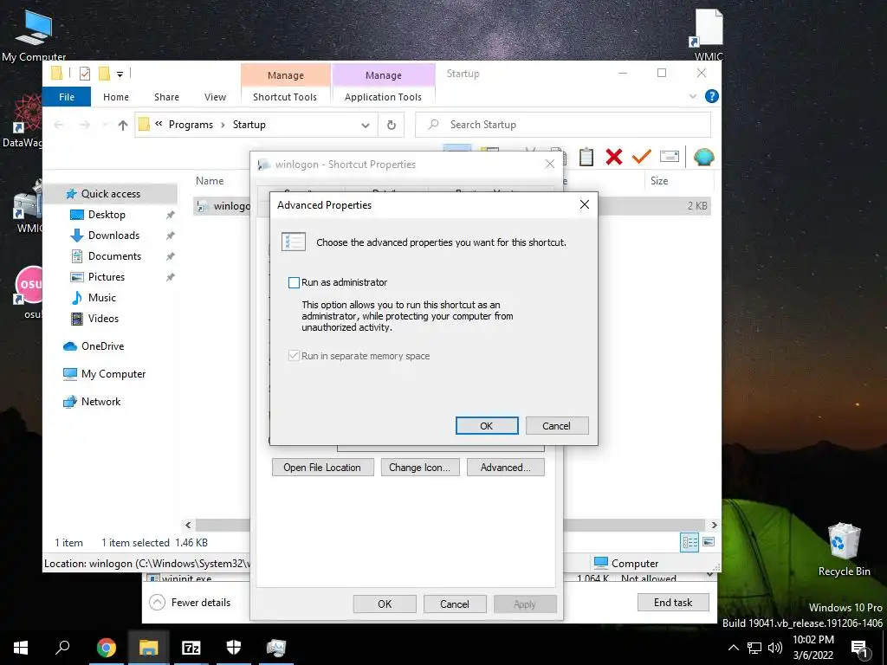
Task: Switch to the View ribbon tab
Action: click(x=215, y=97)
